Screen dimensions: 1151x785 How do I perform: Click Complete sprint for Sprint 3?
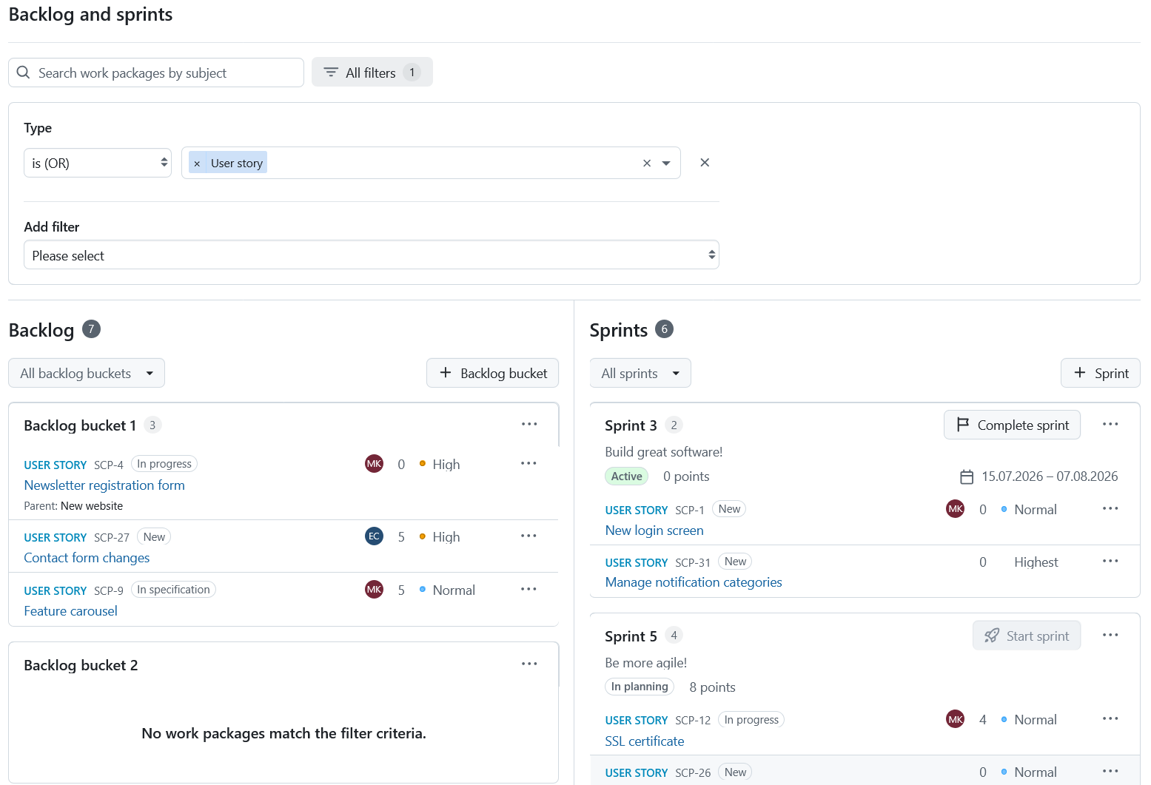coord(1012,425)
